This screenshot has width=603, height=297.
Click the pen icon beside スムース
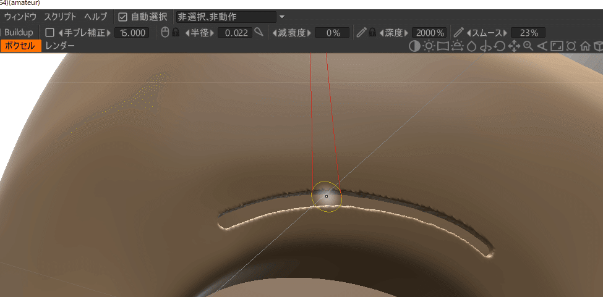tap(458, 32)
